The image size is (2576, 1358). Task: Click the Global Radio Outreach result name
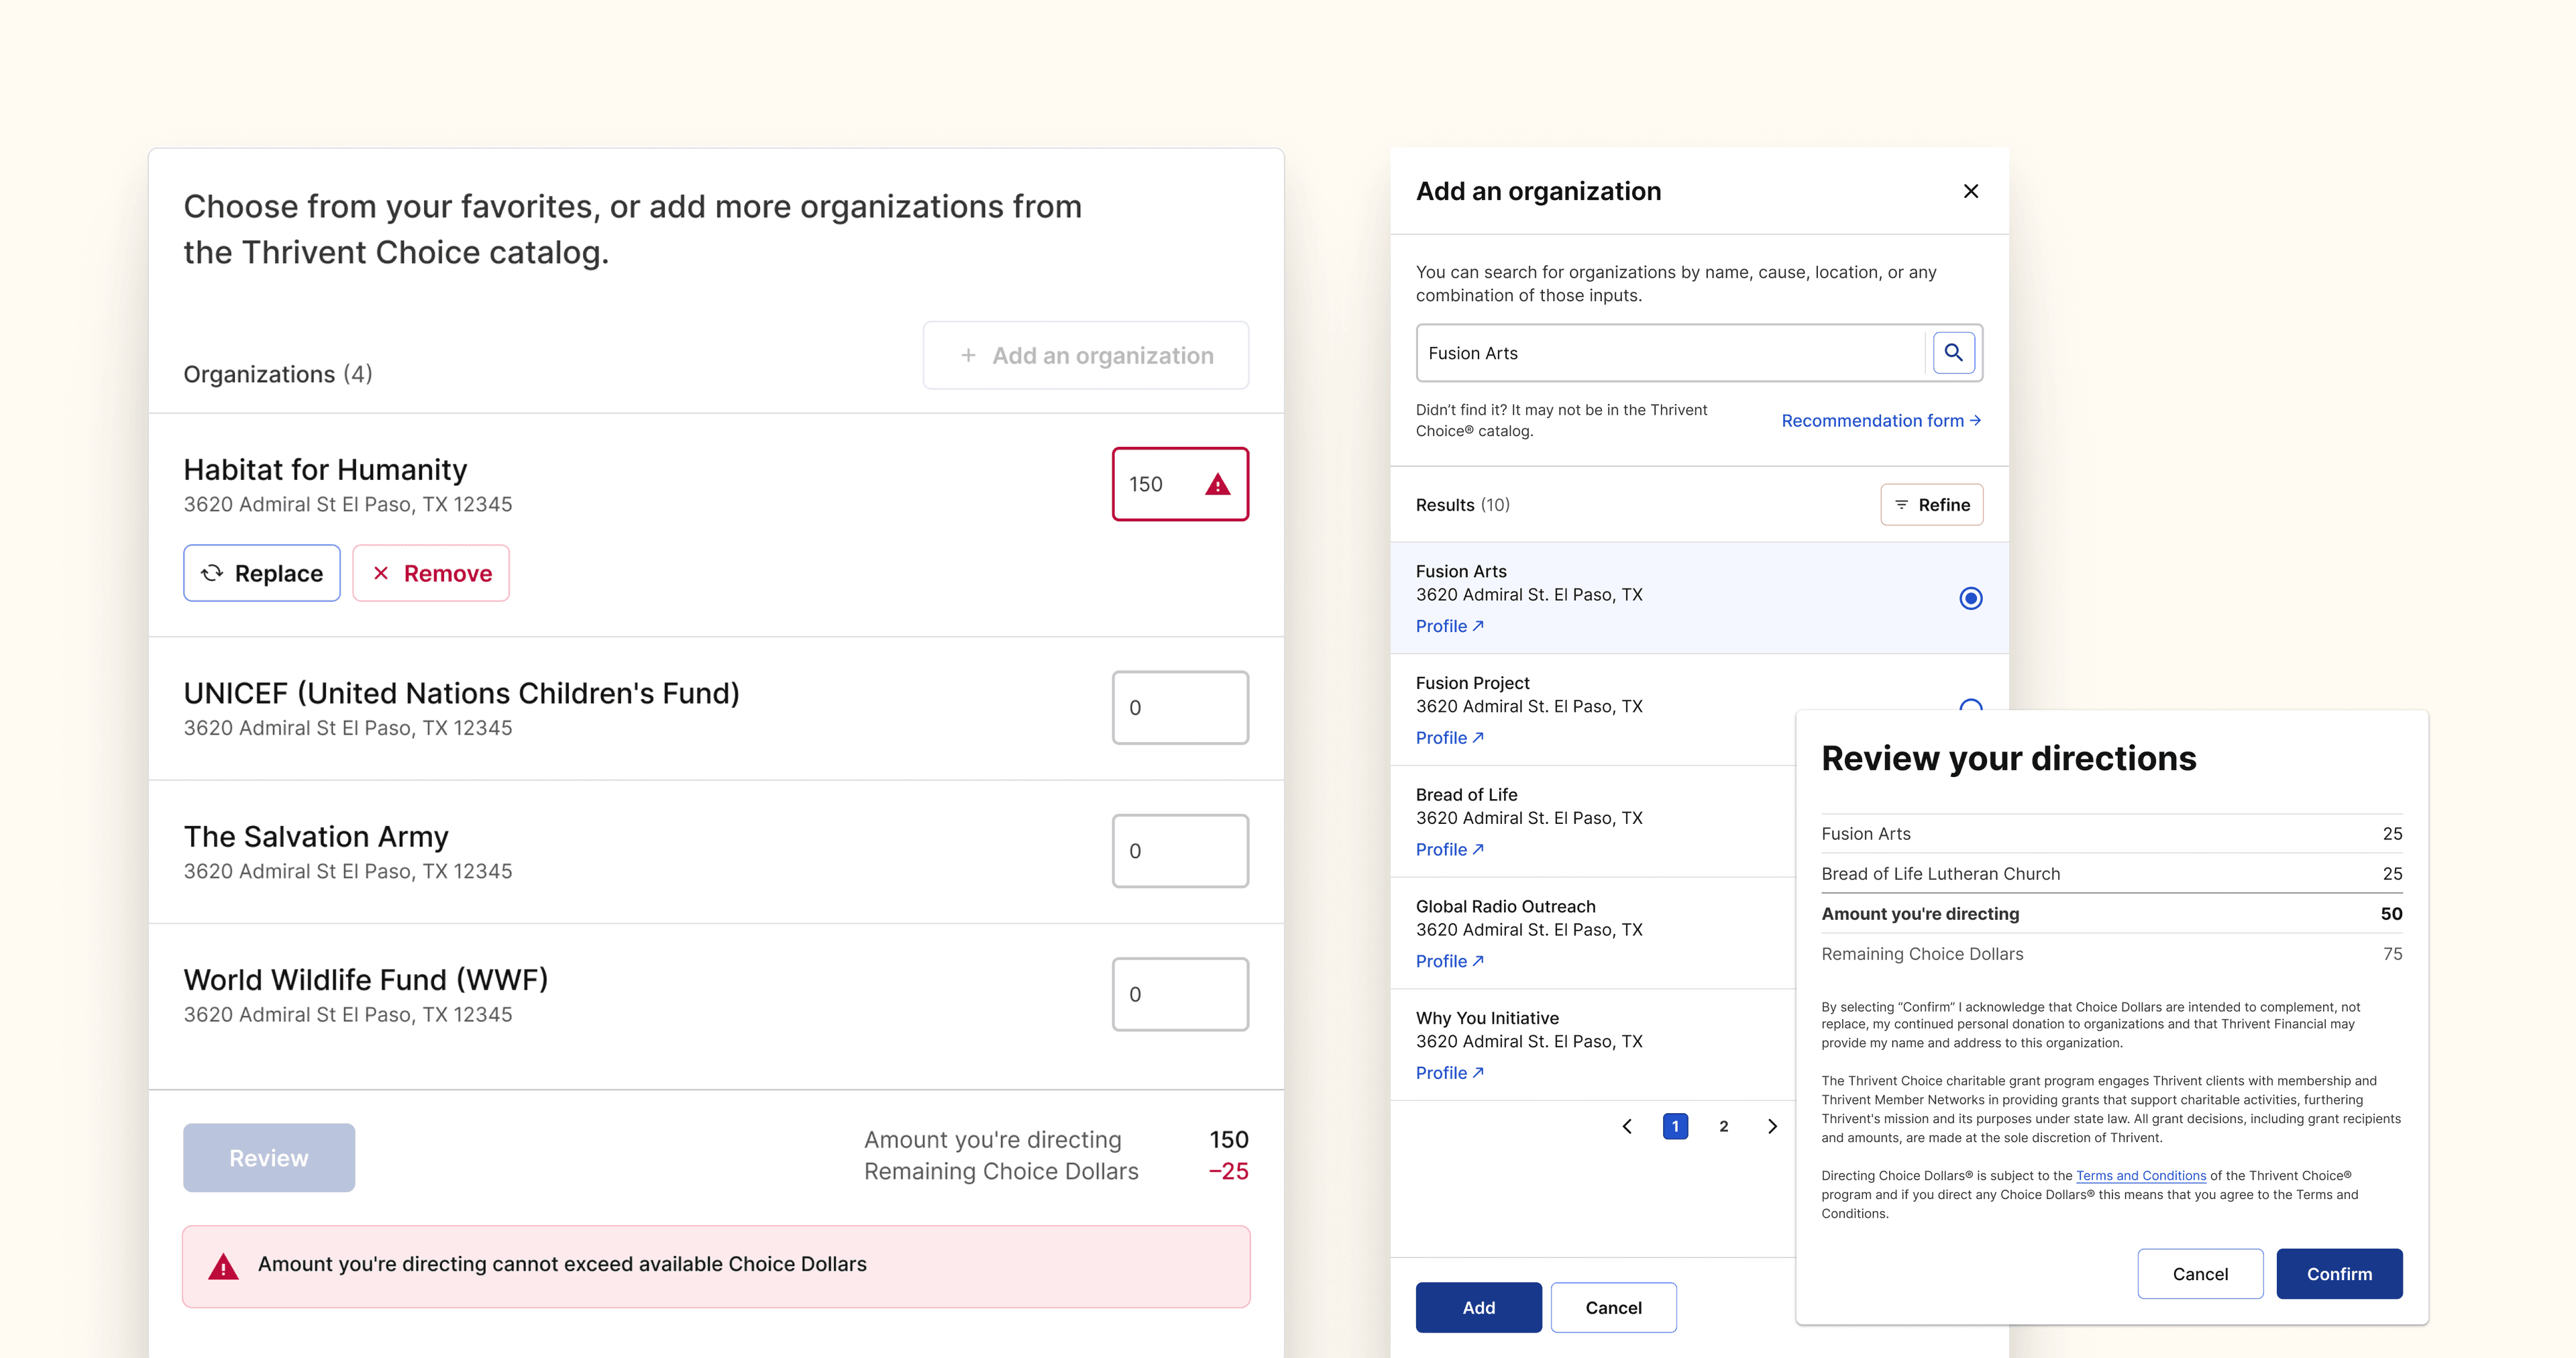pyautogui.click(x=1505, y=906)
